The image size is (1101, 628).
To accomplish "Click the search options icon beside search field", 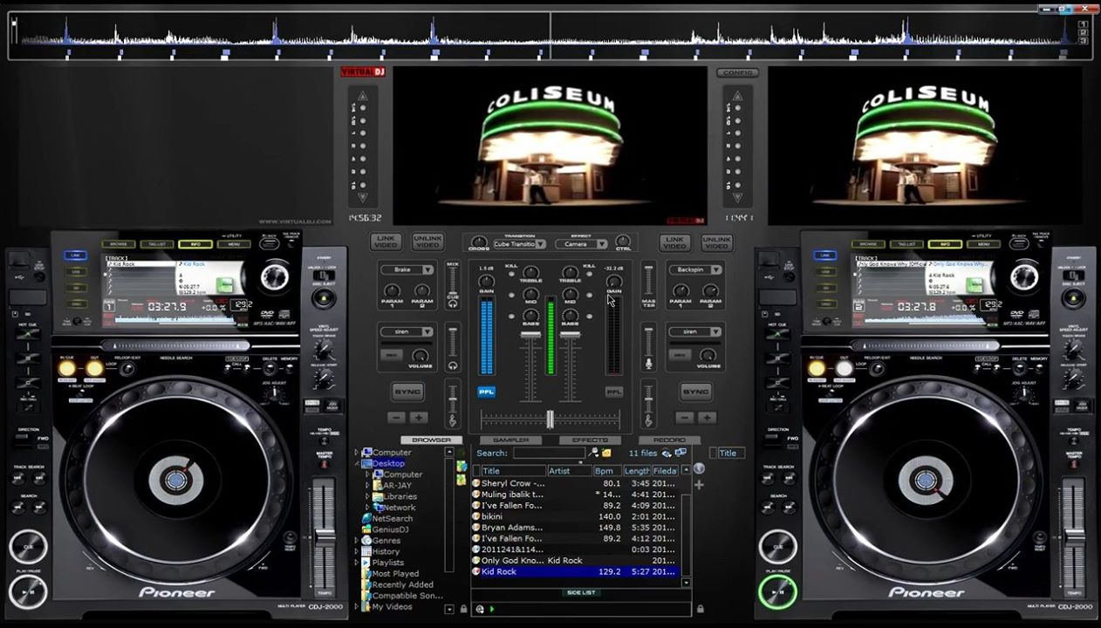I will click(594, 453).
